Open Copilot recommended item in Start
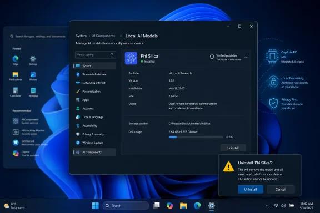The width and height of the screenshot is (320, 213). 26,154
